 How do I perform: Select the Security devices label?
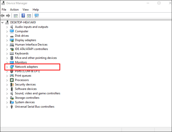25,84
